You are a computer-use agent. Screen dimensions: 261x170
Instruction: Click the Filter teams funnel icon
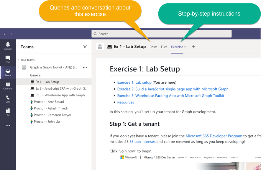point(85,47)
